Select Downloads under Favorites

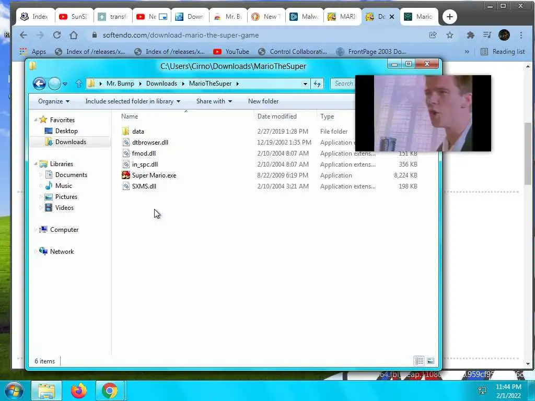(71, 142)
